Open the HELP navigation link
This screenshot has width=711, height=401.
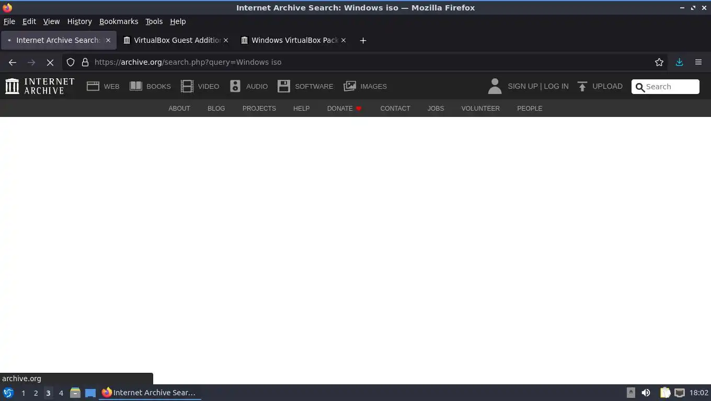(x=301, y=109)
